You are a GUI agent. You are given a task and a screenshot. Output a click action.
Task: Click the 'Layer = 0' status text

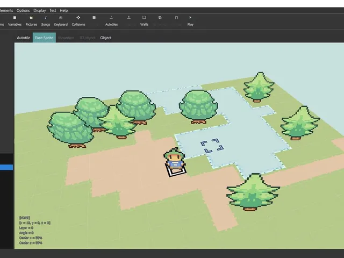tap(26, 228)
